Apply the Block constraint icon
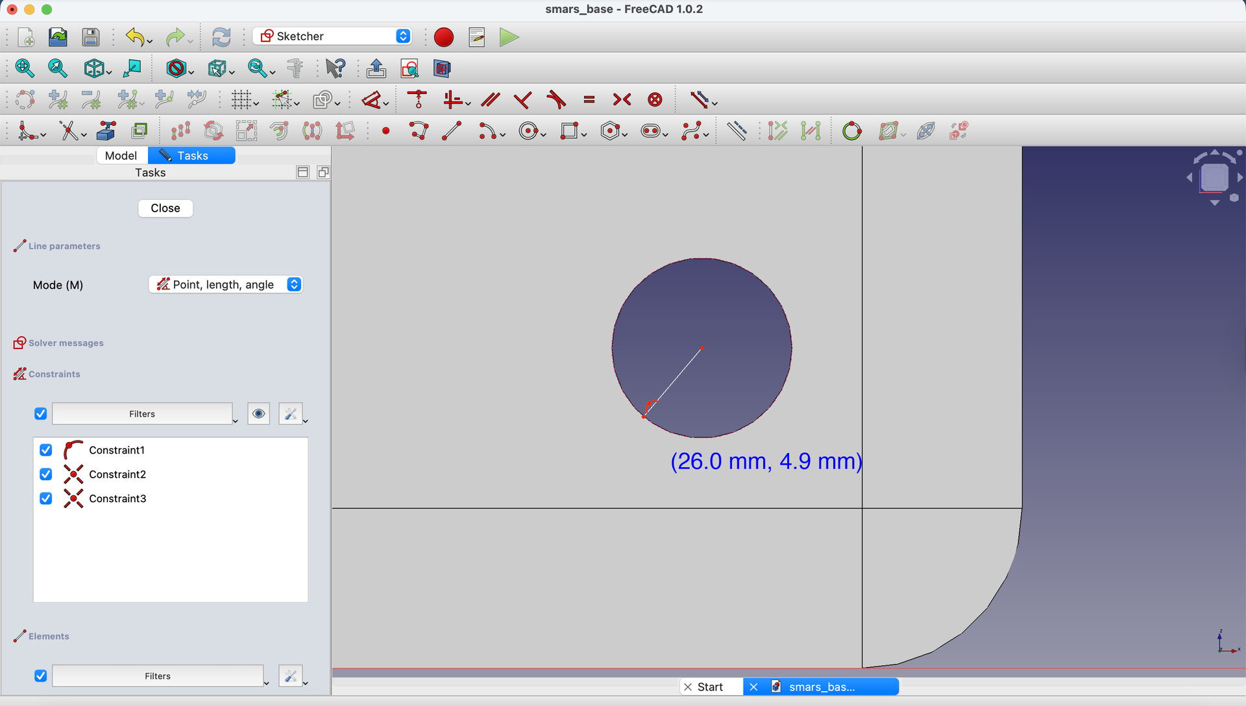Screen dimensions: 1246x706 coord(655,99)
